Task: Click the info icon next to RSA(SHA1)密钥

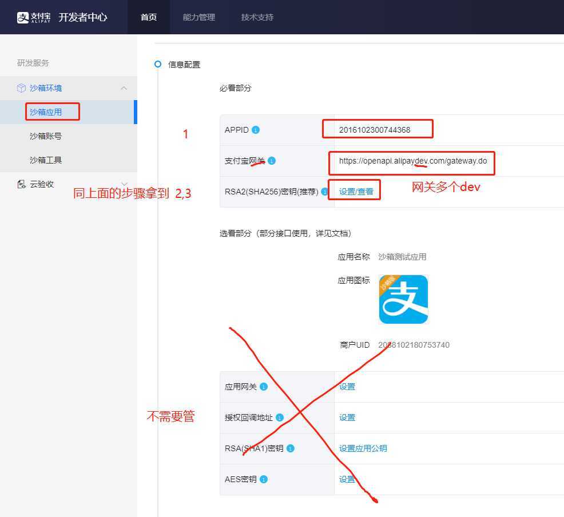Action: [x=290, y=448]
